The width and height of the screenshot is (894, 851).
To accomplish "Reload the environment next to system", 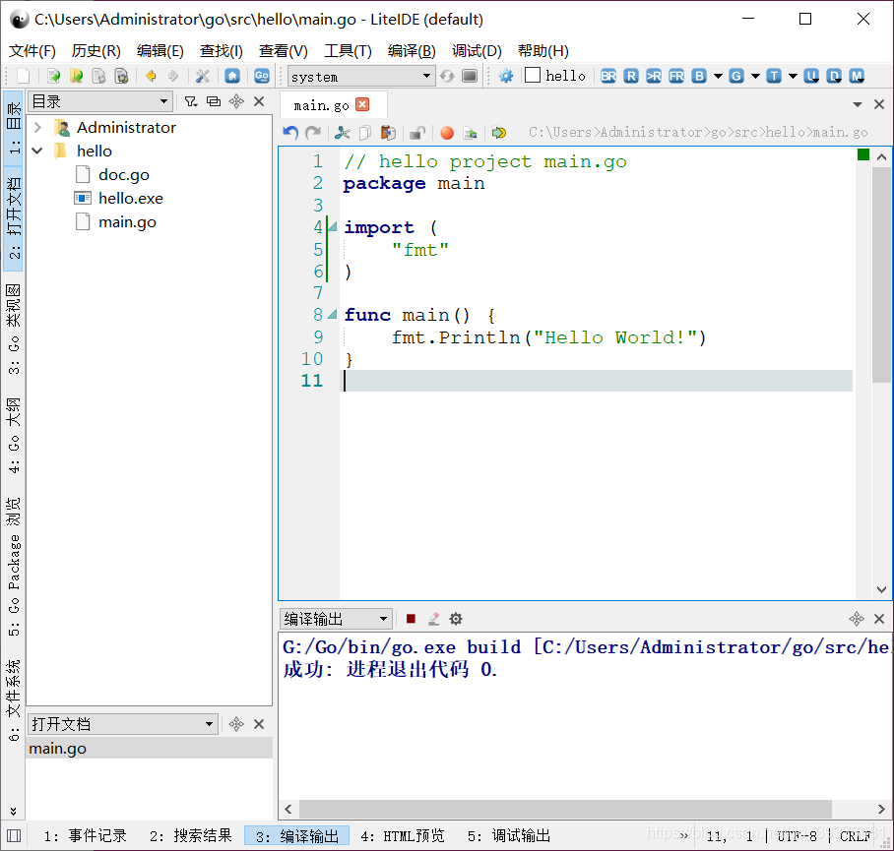I will (447, 76).
